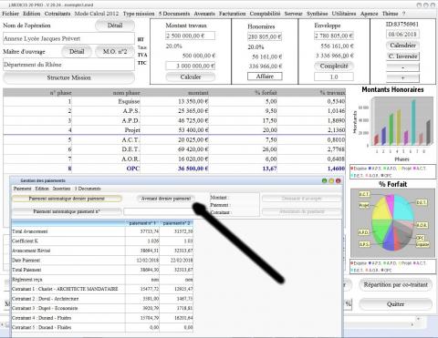
Task: Select the Projet phase row
Action: [x=174, y=130]
